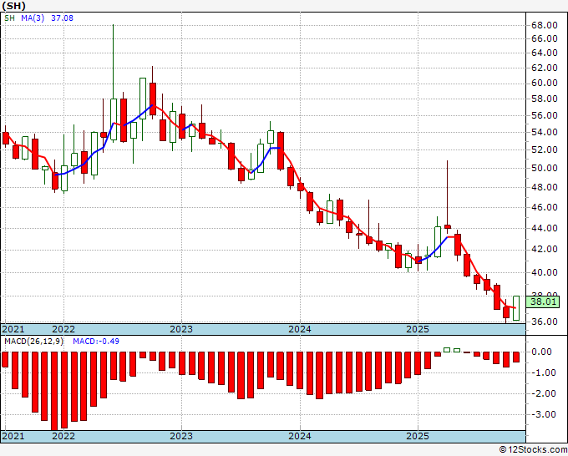Select 2023 on the MACD panel time axis
568x456 pixels.
(x=181, y=436)
